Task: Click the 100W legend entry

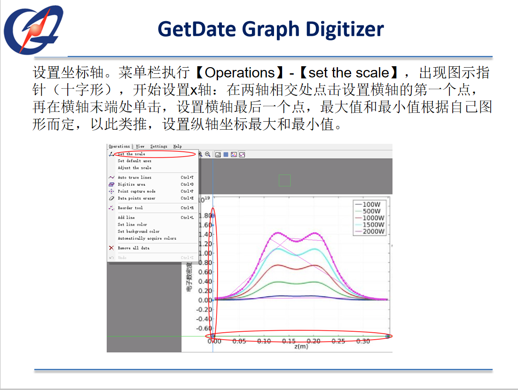Action: tap(368, 204)
